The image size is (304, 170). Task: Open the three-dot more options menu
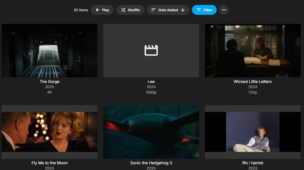[x=224, y=10]
